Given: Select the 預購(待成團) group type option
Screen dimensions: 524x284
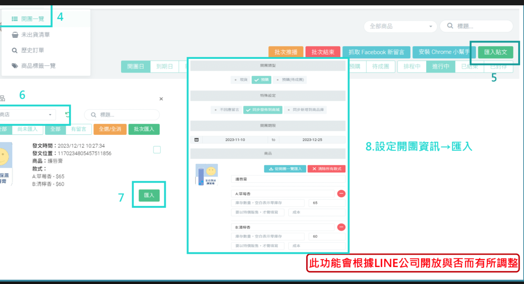Looking at the screenshot, I should pos(290,80).
